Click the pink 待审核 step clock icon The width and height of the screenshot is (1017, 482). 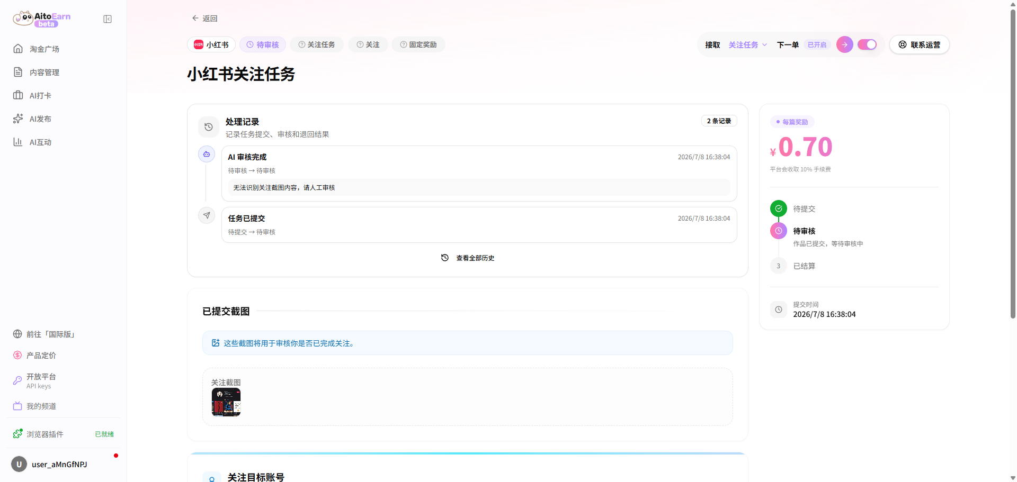[779, 231]
